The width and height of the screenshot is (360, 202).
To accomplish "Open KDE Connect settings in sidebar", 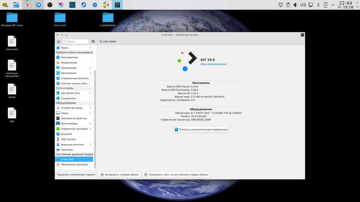I will 74,139.
